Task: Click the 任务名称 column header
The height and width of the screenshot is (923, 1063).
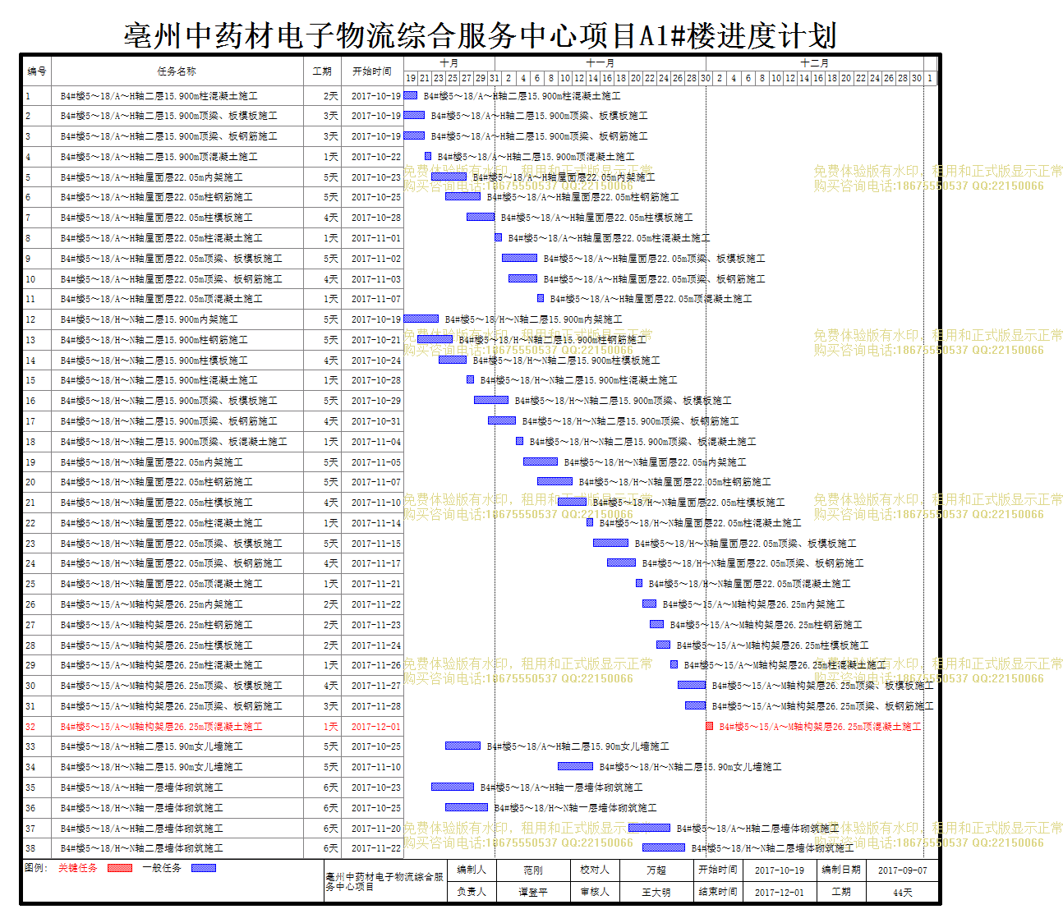Action: coord(177,71)
